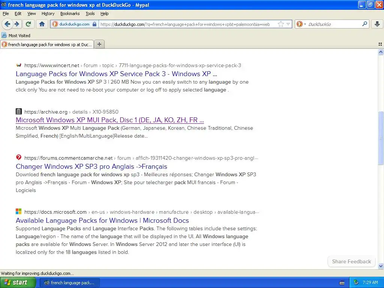Viewport: 384px width, 288px height.
Task: Open the Most Visited bookmarks folder
Action: pyautogui.click(x=16, y=36)
